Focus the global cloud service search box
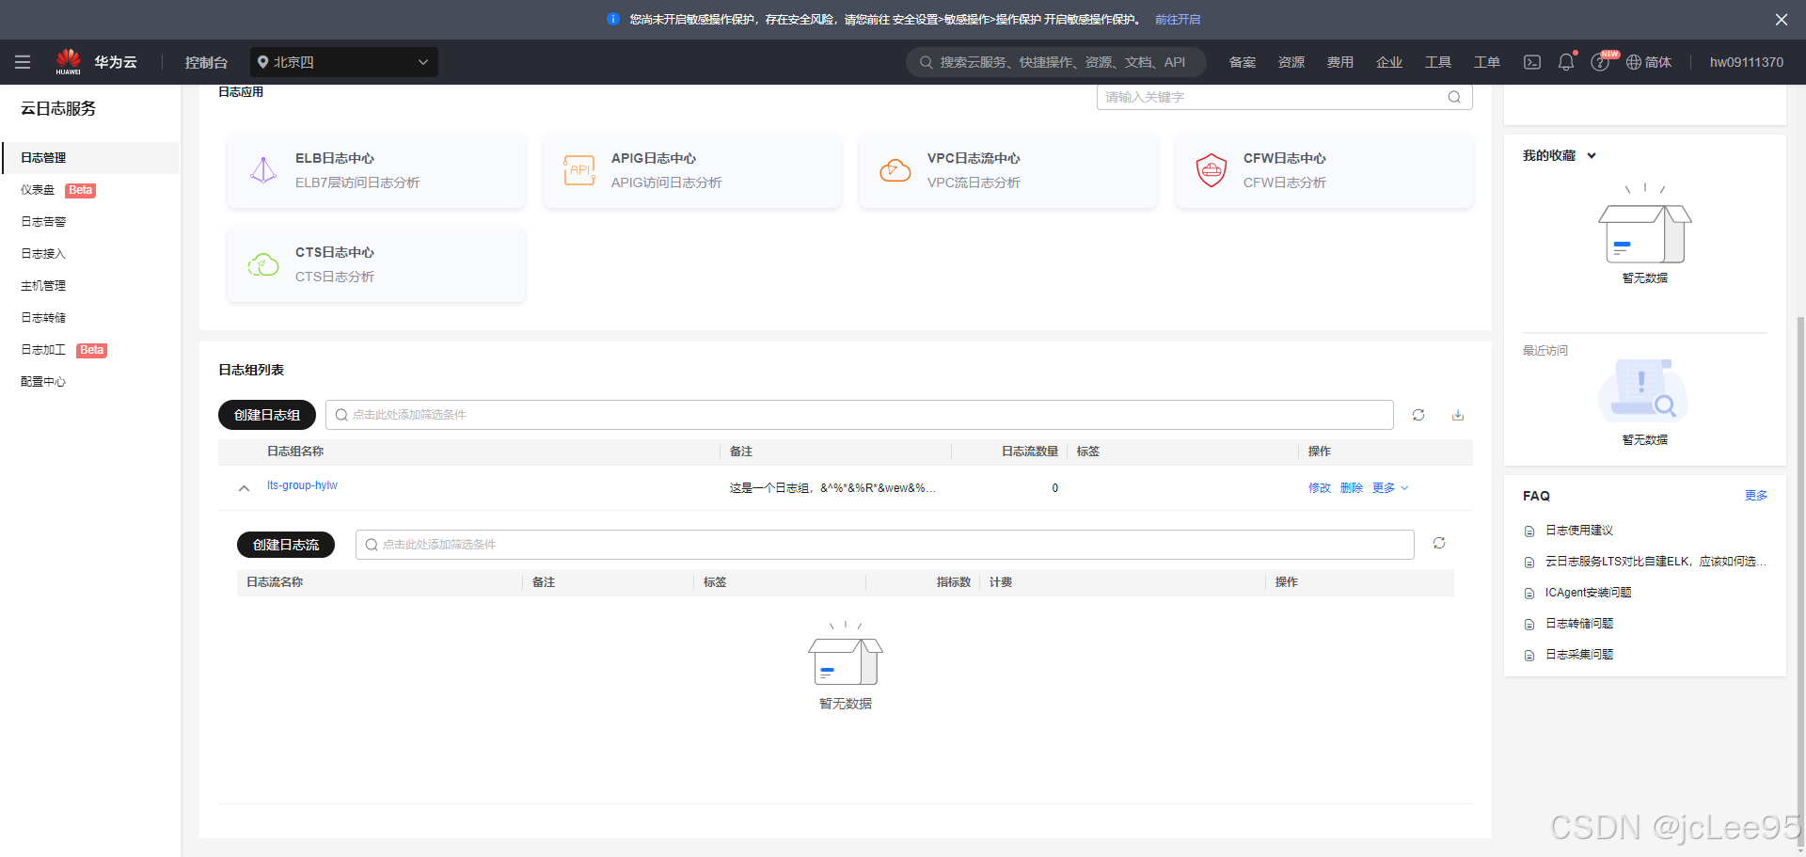The width and height of the screenshot is (1806, 857). coord(1056,62)
